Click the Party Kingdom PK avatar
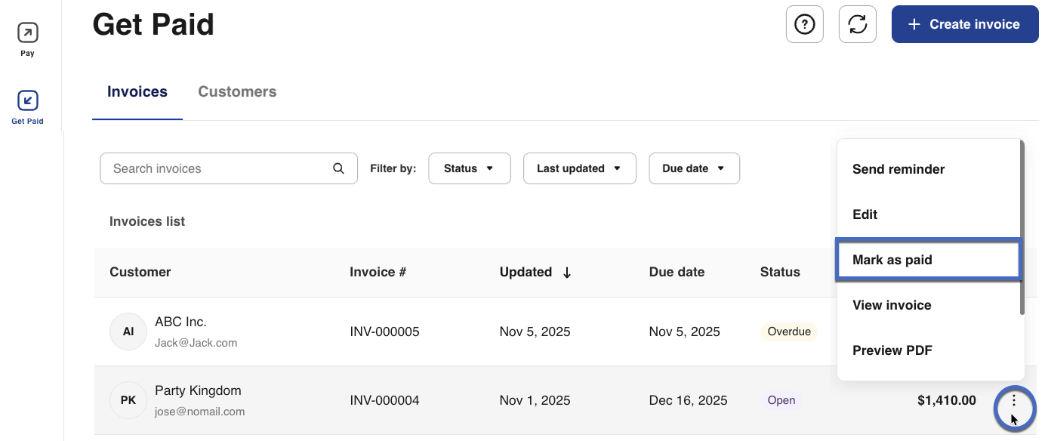Viewport: 1048px width, 441px height. click(128, 400)
